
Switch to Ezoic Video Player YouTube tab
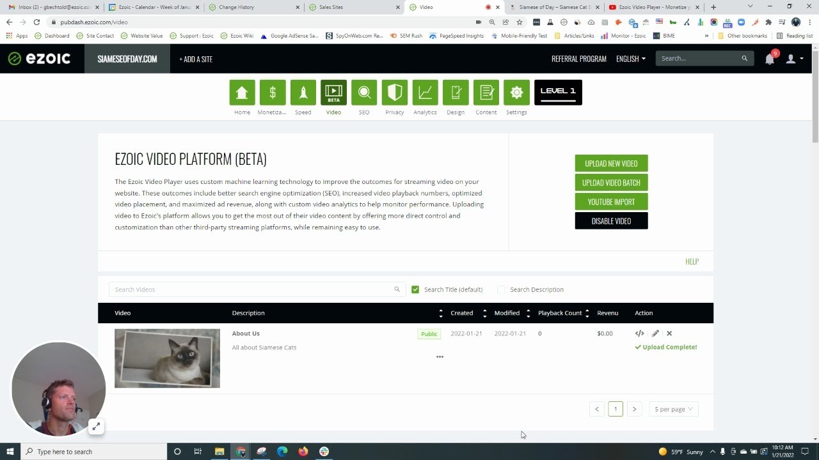(654, 7)
